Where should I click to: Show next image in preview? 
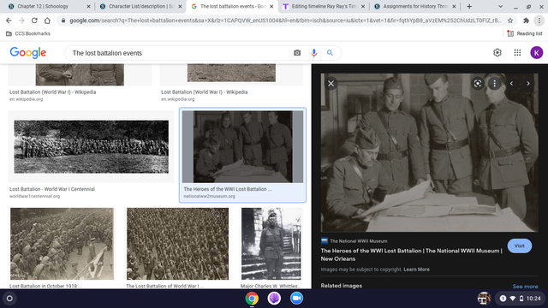pos(528,84)
